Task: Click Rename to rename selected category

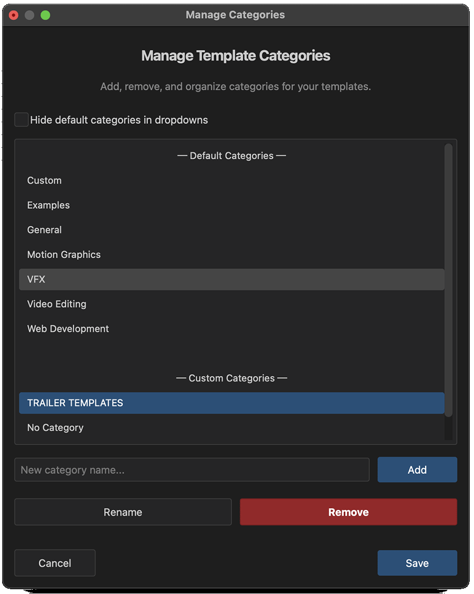Action: tap(123, 512)
